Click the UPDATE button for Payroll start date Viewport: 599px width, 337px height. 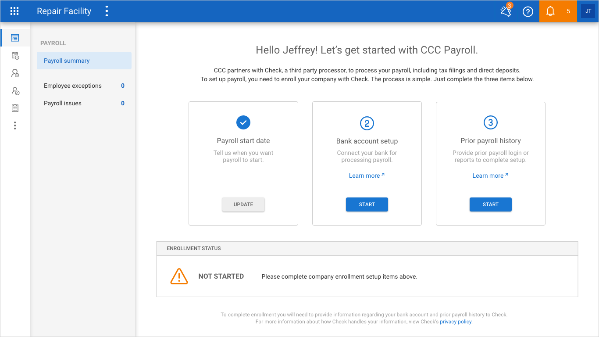tap(243, 204)
